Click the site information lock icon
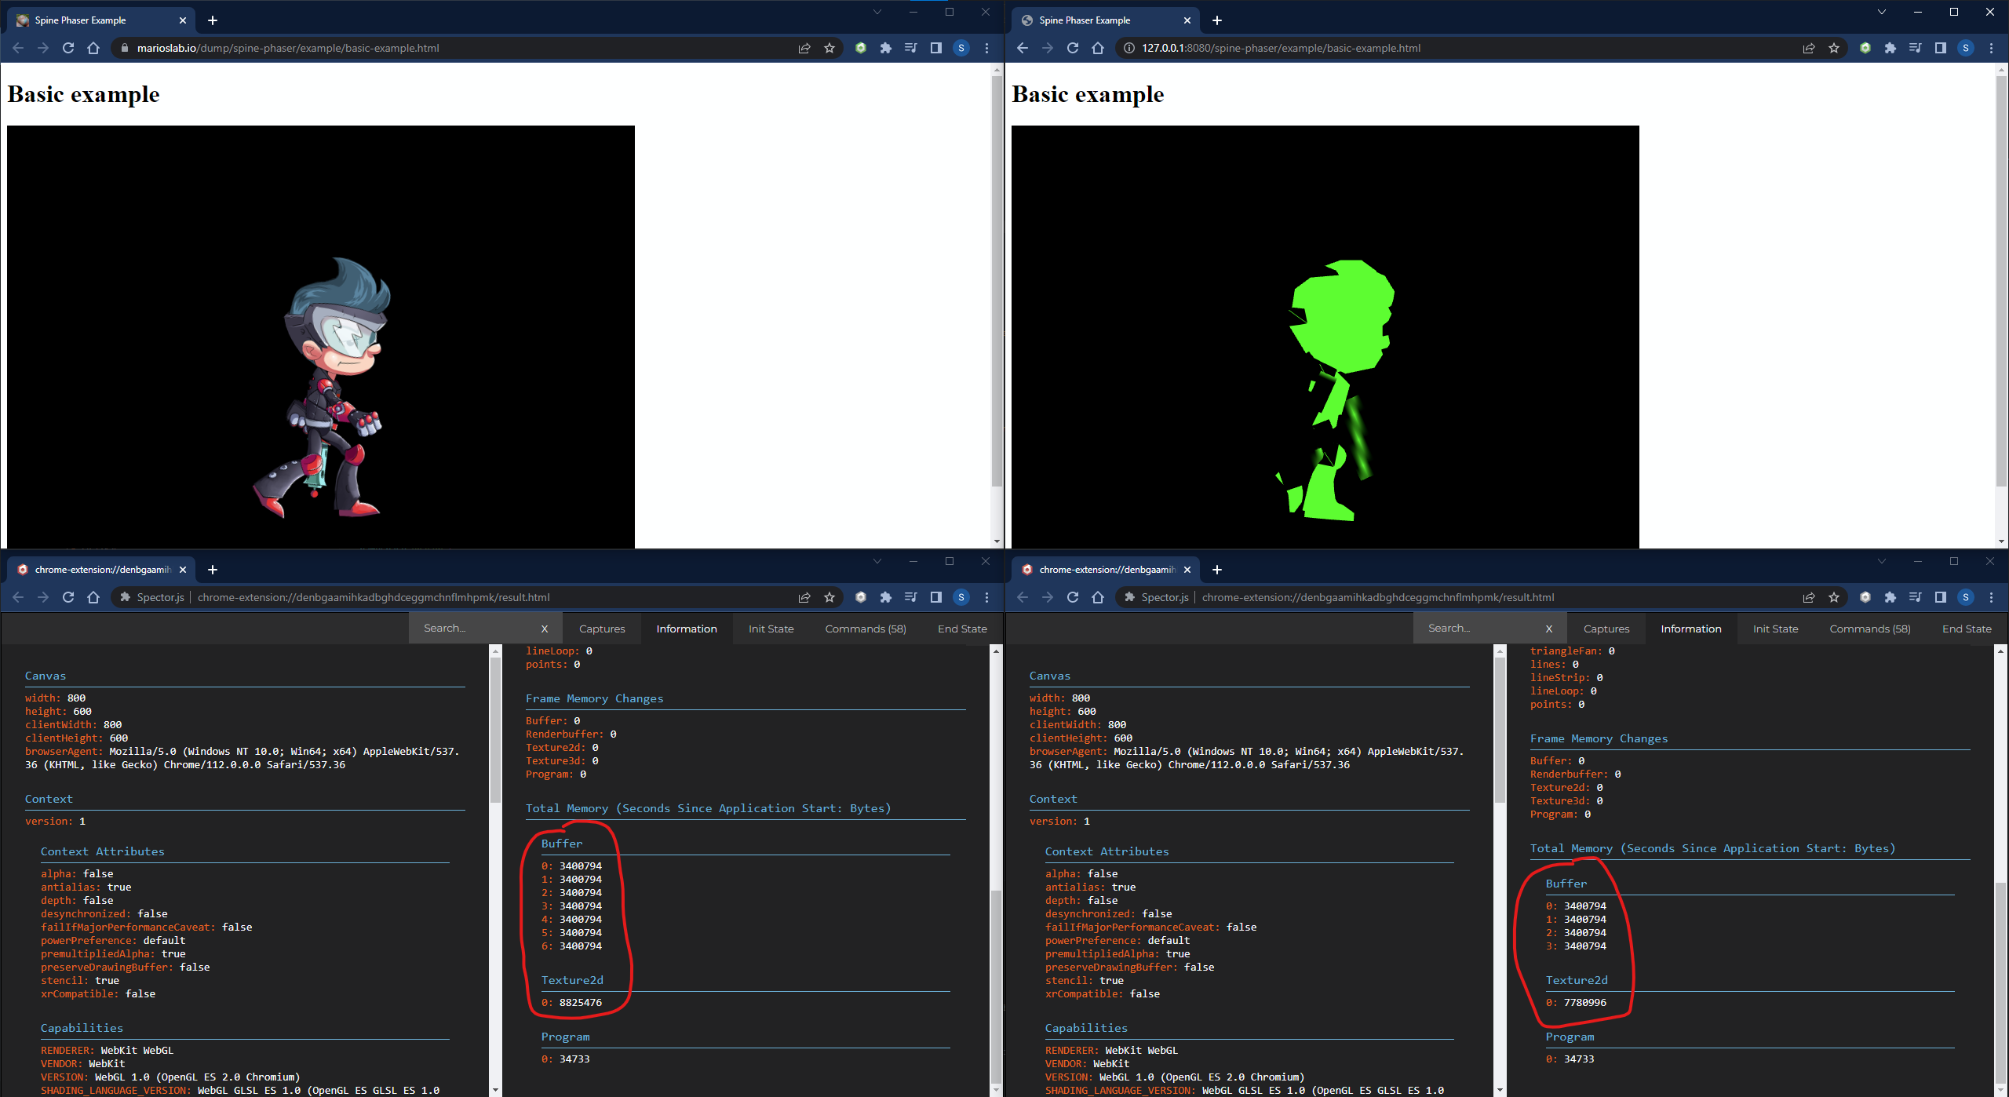The height and width of the screenshot is (1097, 2009). [125, 48]
